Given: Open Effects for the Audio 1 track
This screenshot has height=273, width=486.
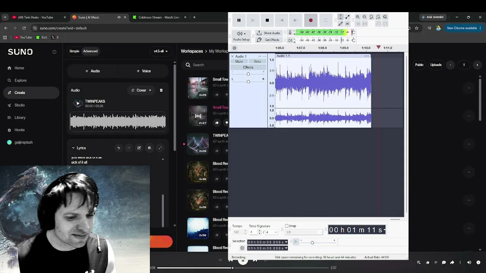Looking at the screenshot, I should pyautogui.click(x=248, y=67).
